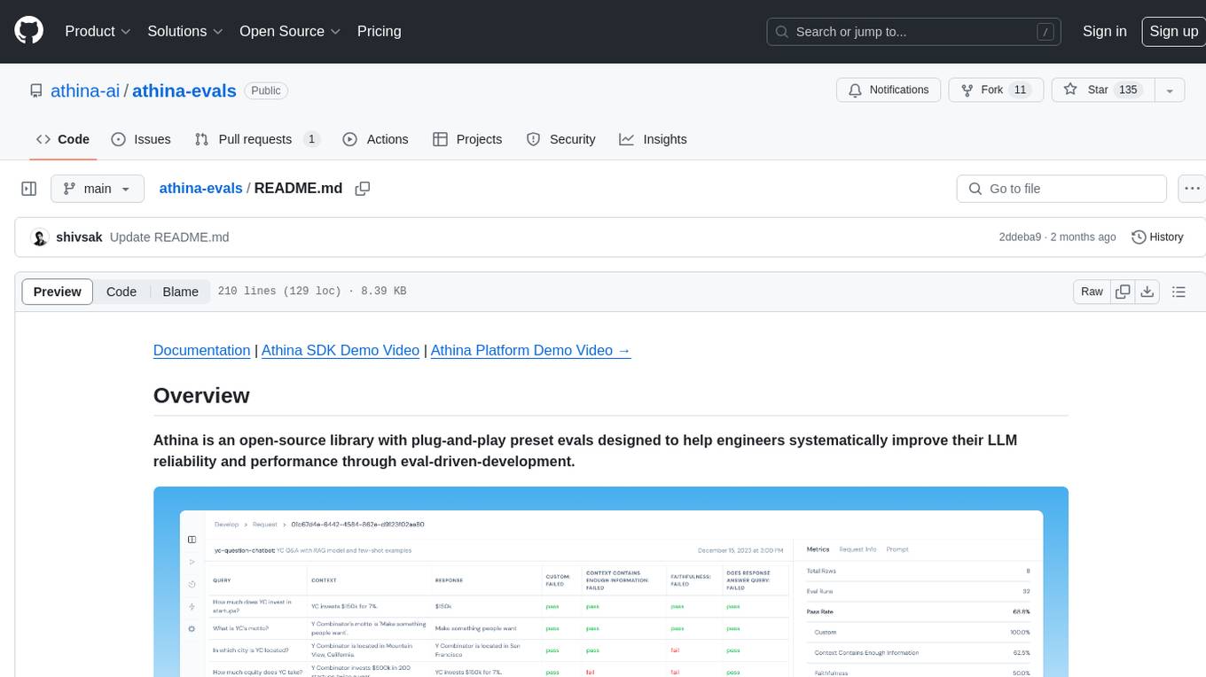Open Athina SDK Demo Video link
This screenshot has width=1206, height=677.
click(341, 350)
